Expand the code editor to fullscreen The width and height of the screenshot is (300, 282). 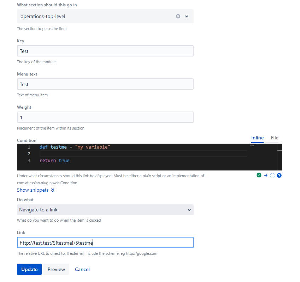point(272,175)
